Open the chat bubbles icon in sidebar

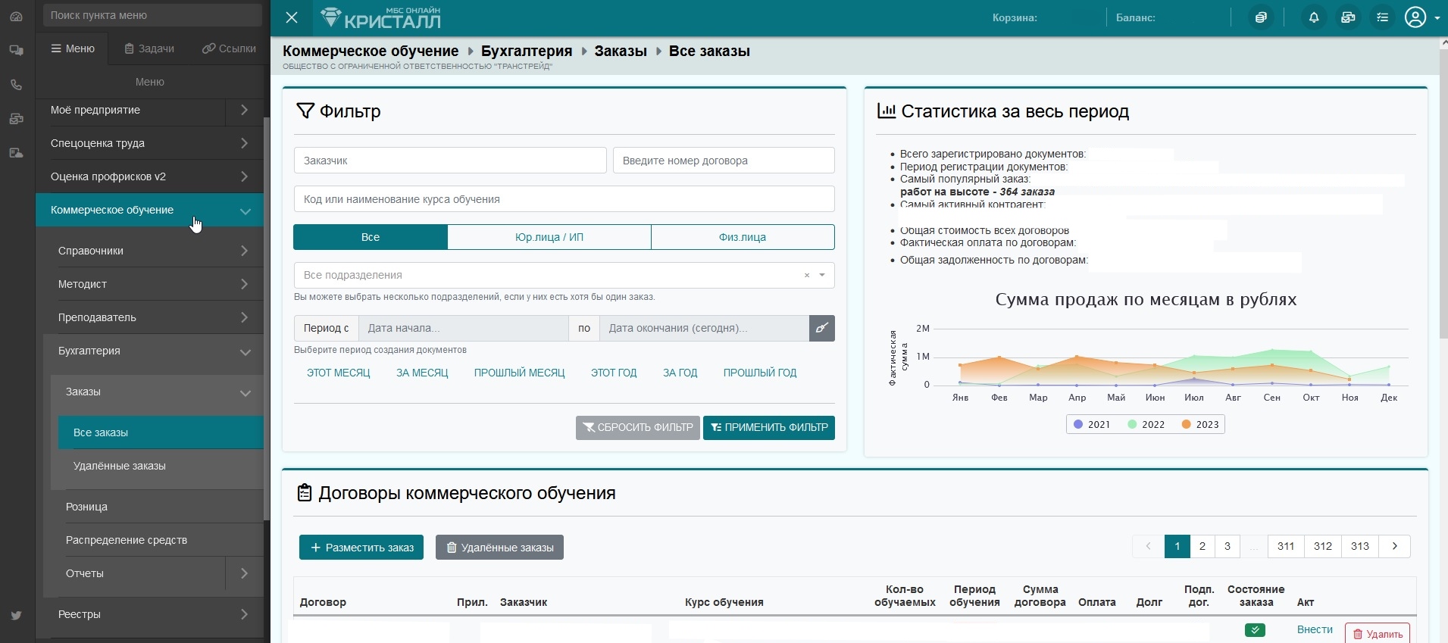[16, 51]
